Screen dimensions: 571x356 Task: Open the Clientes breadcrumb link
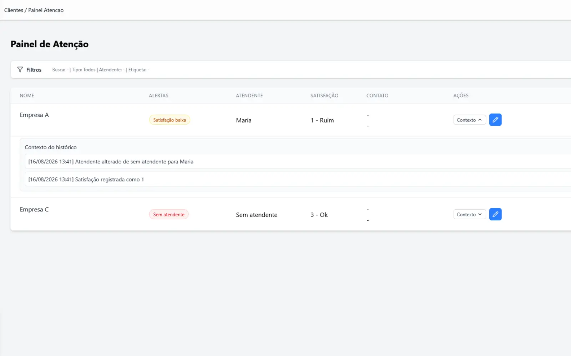(x=14, y=10)
